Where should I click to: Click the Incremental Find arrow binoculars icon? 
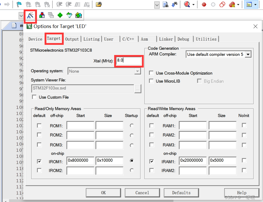click(175, 5)
